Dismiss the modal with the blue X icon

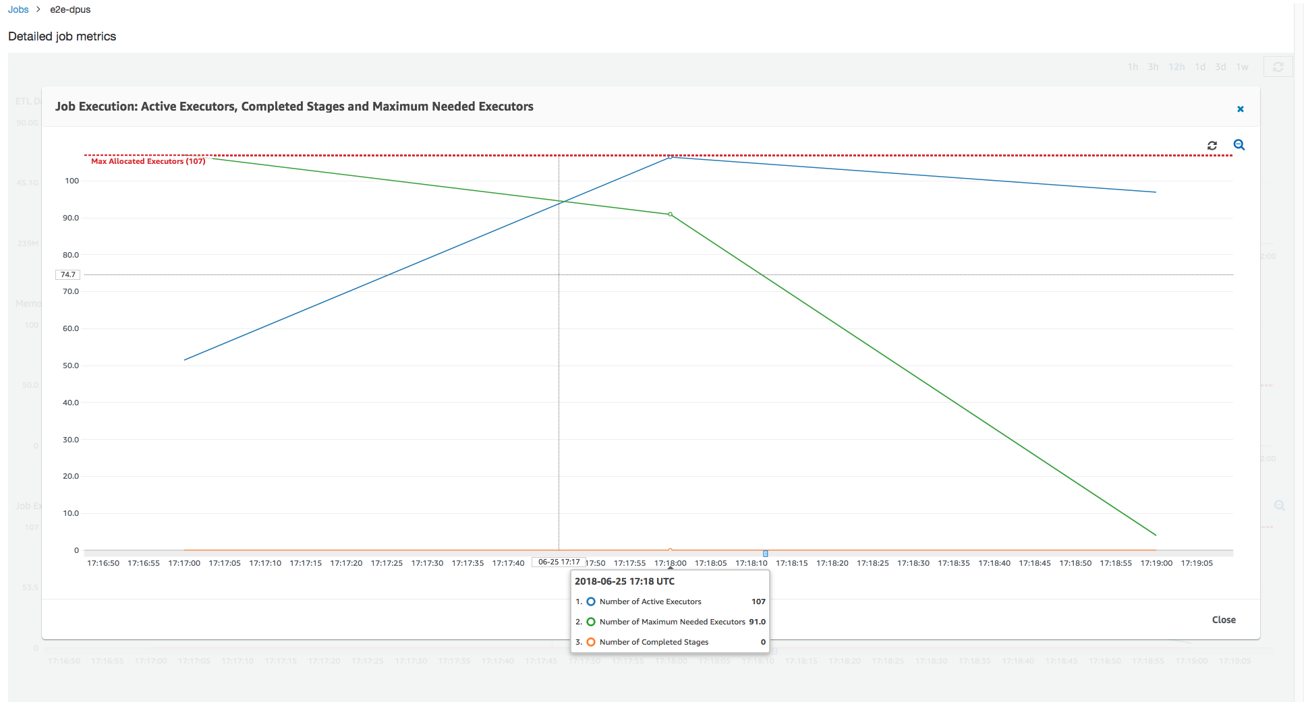pos(1240,109)
